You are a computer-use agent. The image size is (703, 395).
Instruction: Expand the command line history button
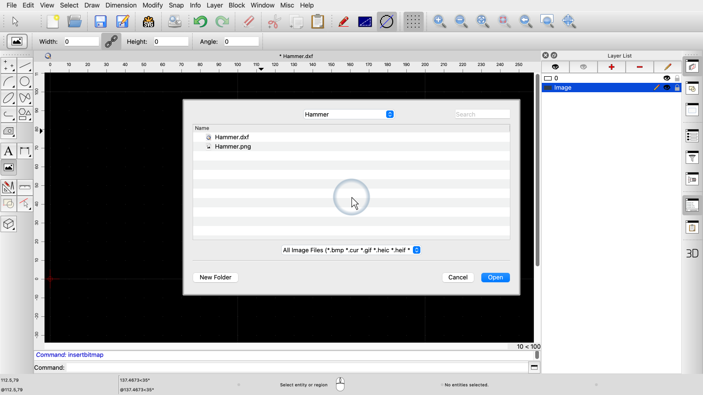coord(534,367)
